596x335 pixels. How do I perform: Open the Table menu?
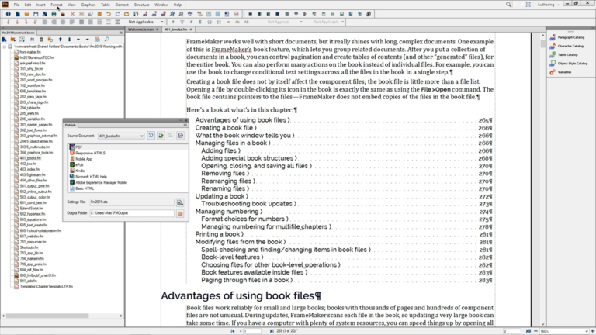coord(106,5)
